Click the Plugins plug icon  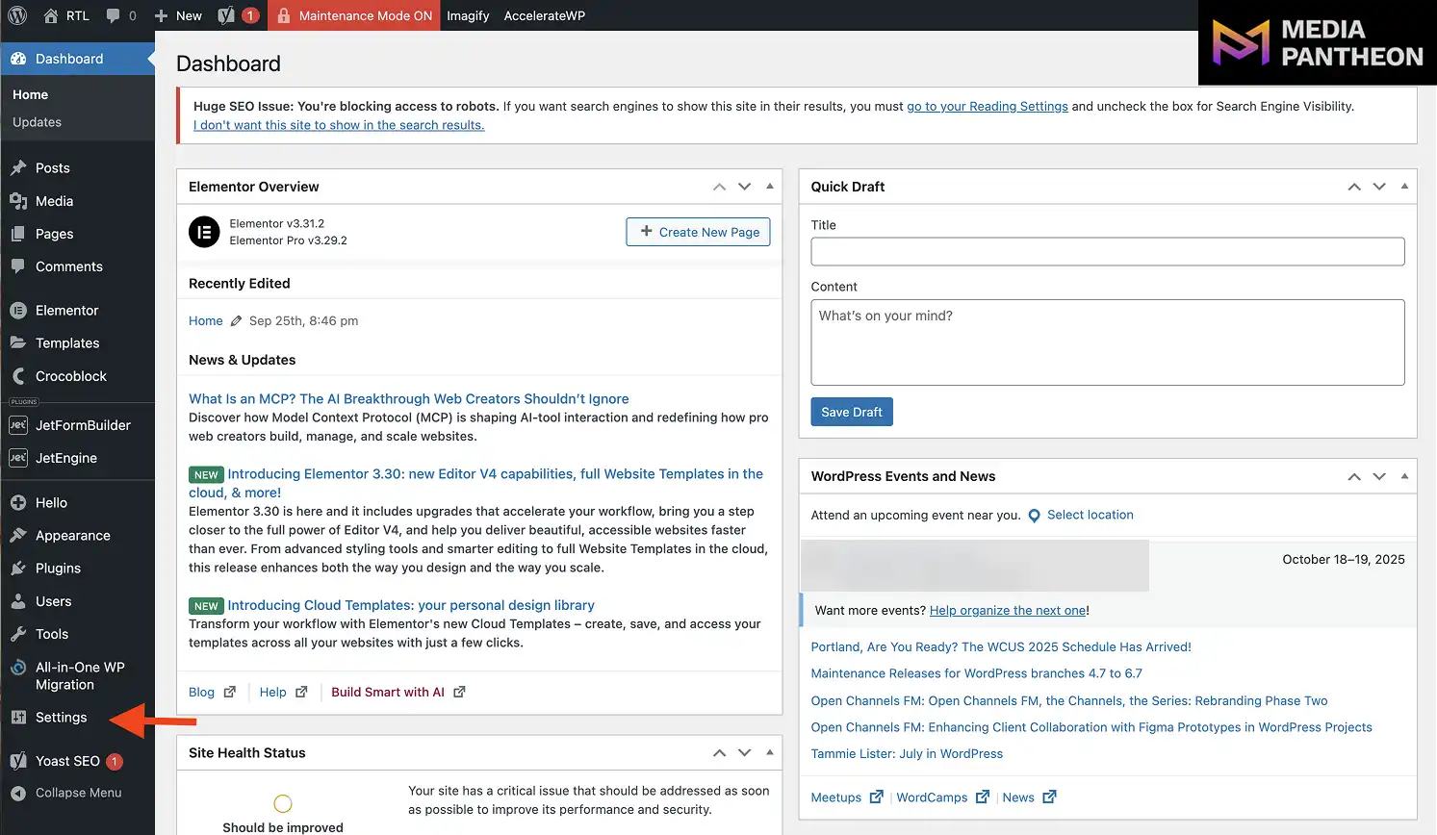(18, 568)
